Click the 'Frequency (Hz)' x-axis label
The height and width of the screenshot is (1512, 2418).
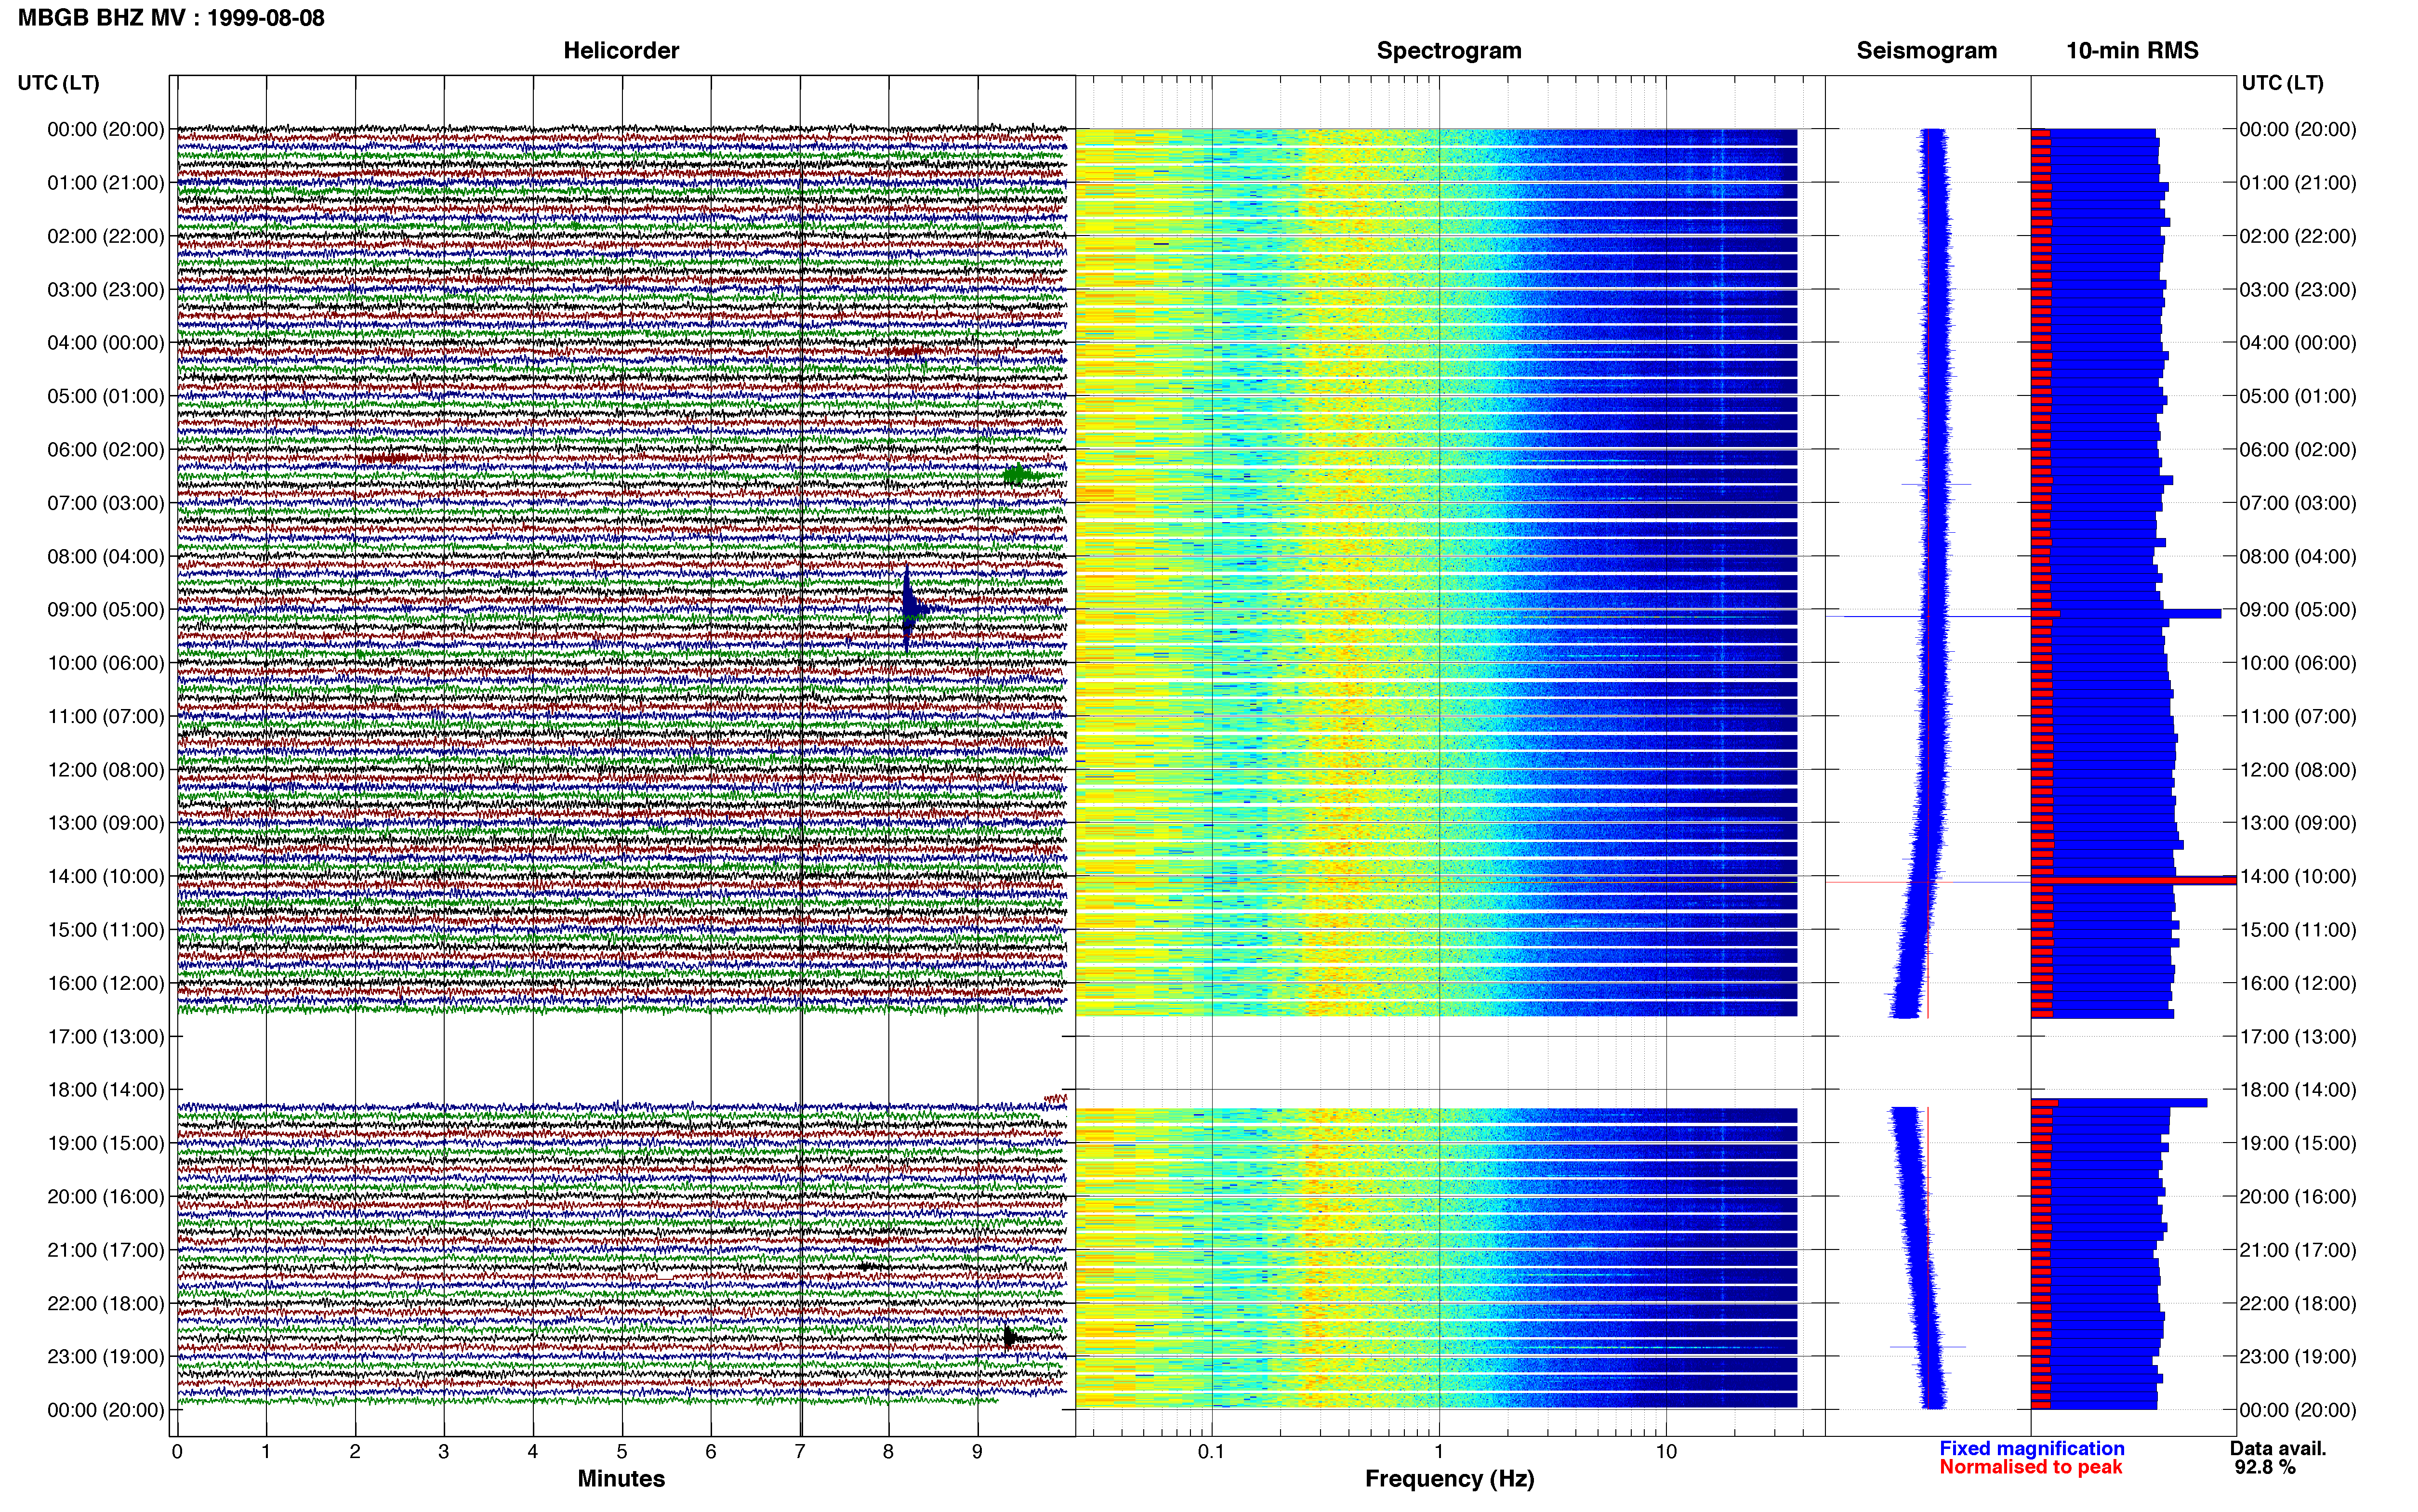tap(1449, 1479)
